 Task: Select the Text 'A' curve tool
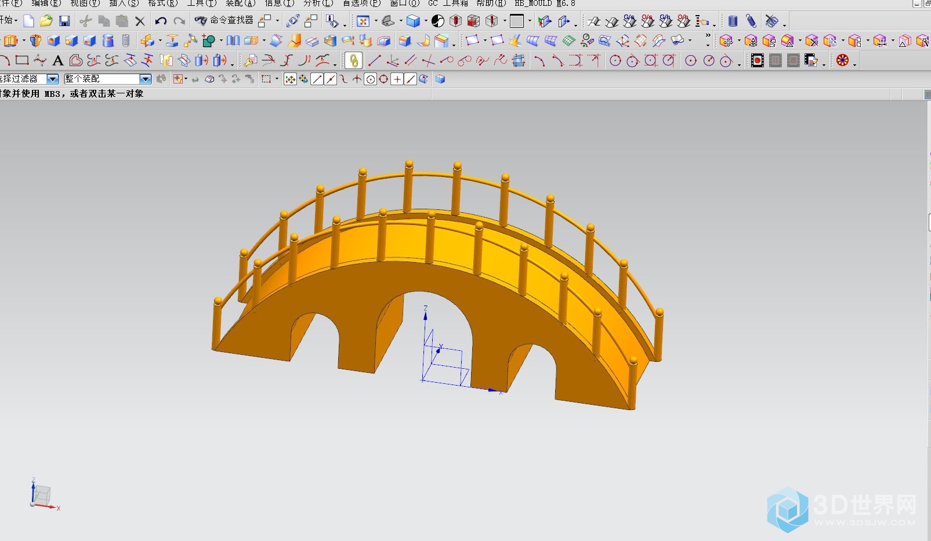coord(57,60)
